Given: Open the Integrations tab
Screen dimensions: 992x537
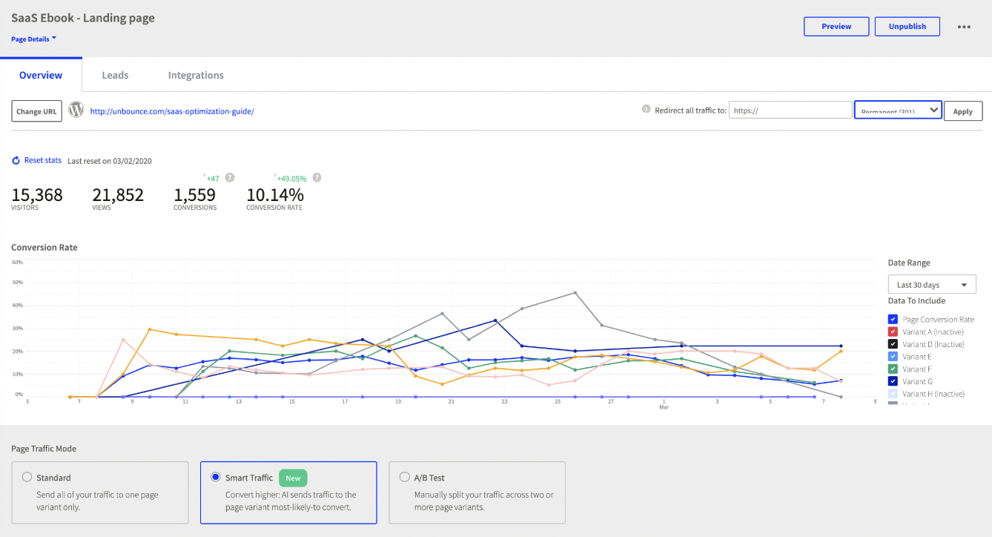Looking at the screenshot, I should tap(195, 75).
